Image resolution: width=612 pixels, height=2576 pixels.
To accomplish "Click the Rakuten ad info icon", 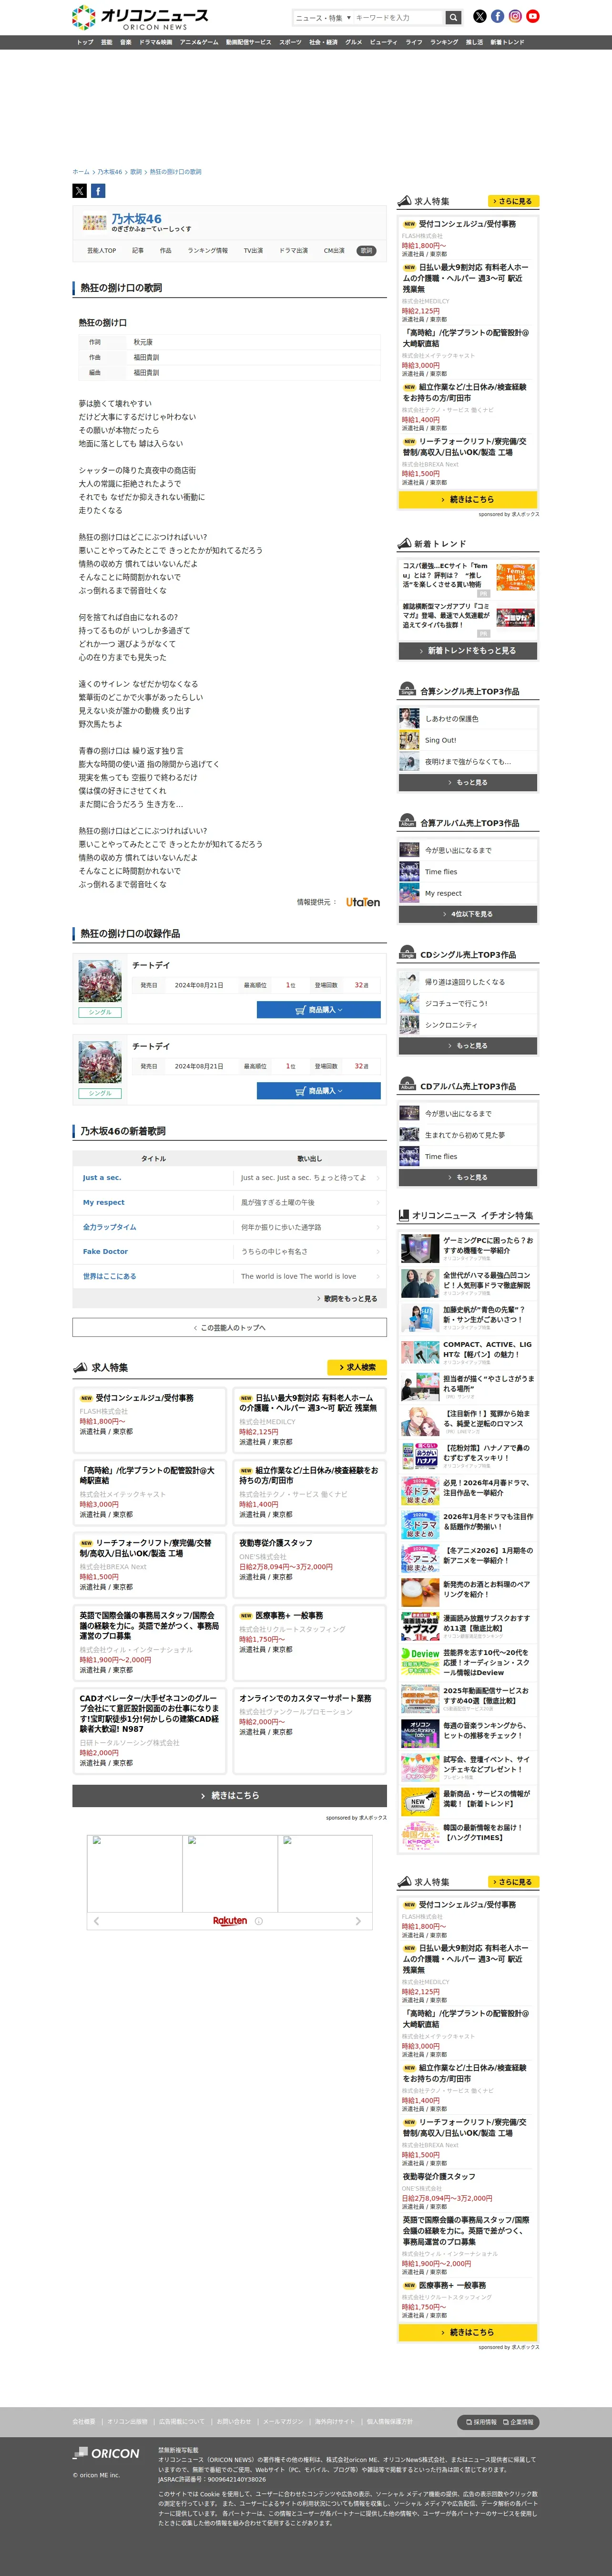I will [258, 1921].
